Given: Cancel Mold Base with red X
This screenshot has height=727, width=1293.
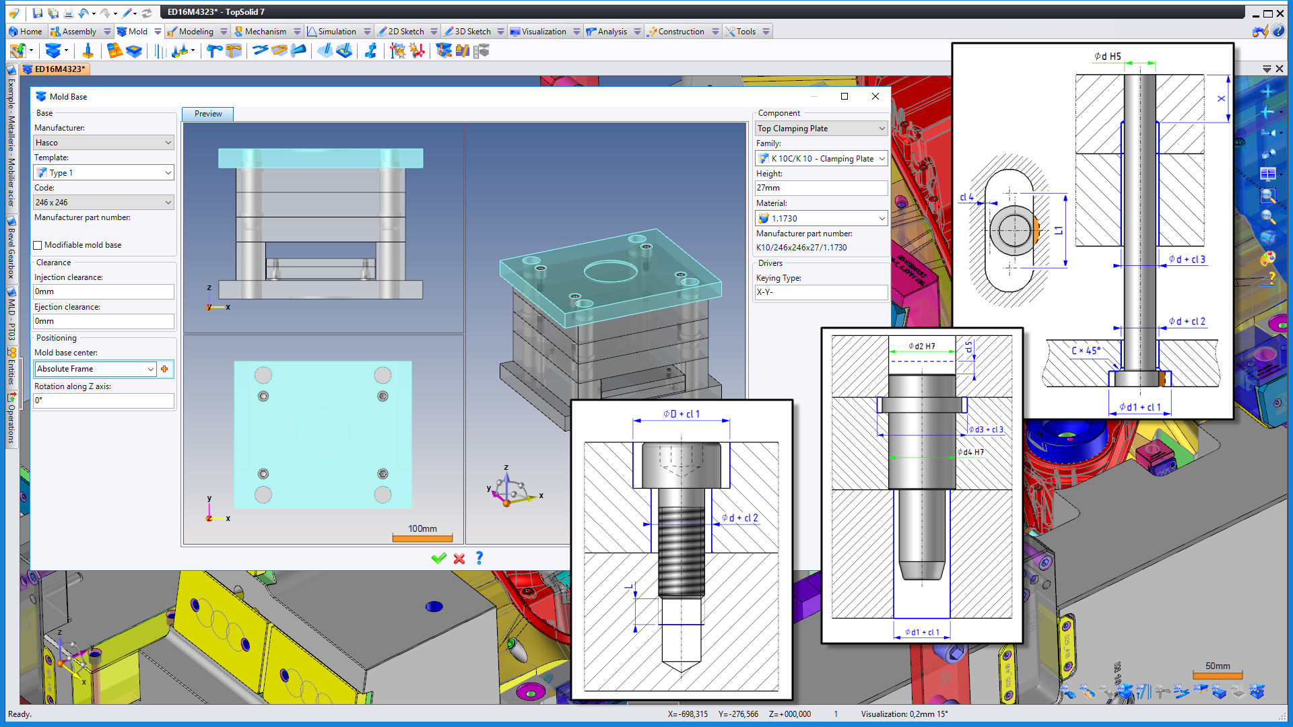Looking at the screenshot, I should click(459, 558).
